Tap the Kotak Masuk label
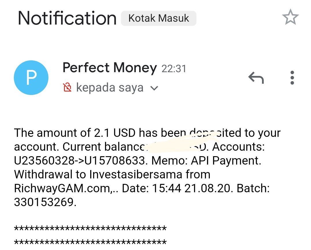This screenshot has height=250, width=311. 159,18
